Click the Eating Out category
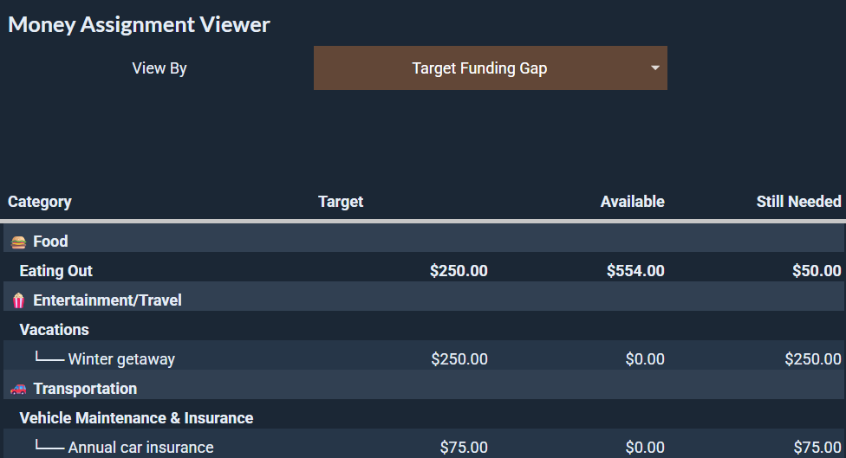This screenshot has height=458, width=846. click(56, 270)
